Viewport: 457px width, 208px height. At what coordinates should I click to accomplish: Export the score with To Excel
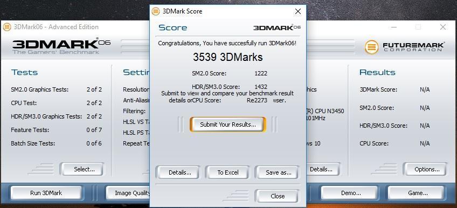[227, 172]
